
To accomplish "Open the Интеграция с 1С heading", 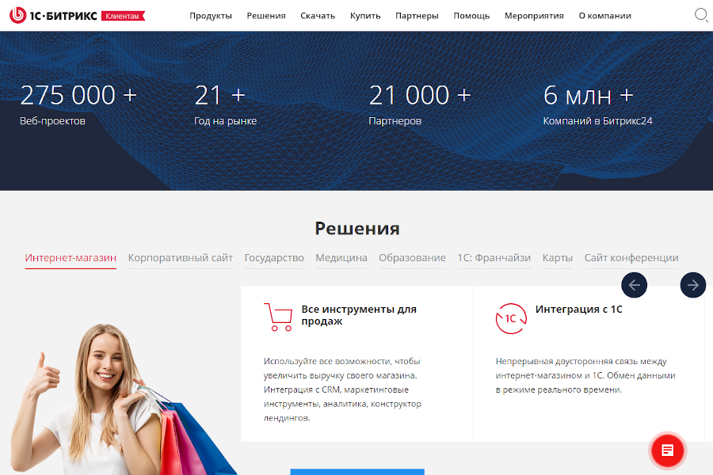I will pyautogui.click(x=578, y=309).
